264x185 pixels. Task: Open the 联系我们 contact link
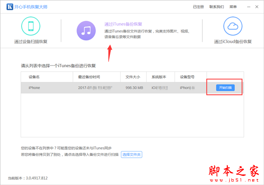(216, 7)
